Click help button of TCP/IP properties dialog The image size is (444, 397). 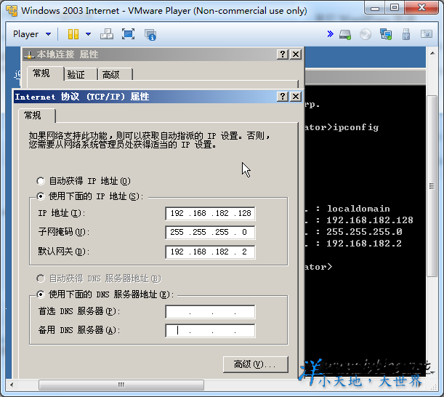click(282, 97)
